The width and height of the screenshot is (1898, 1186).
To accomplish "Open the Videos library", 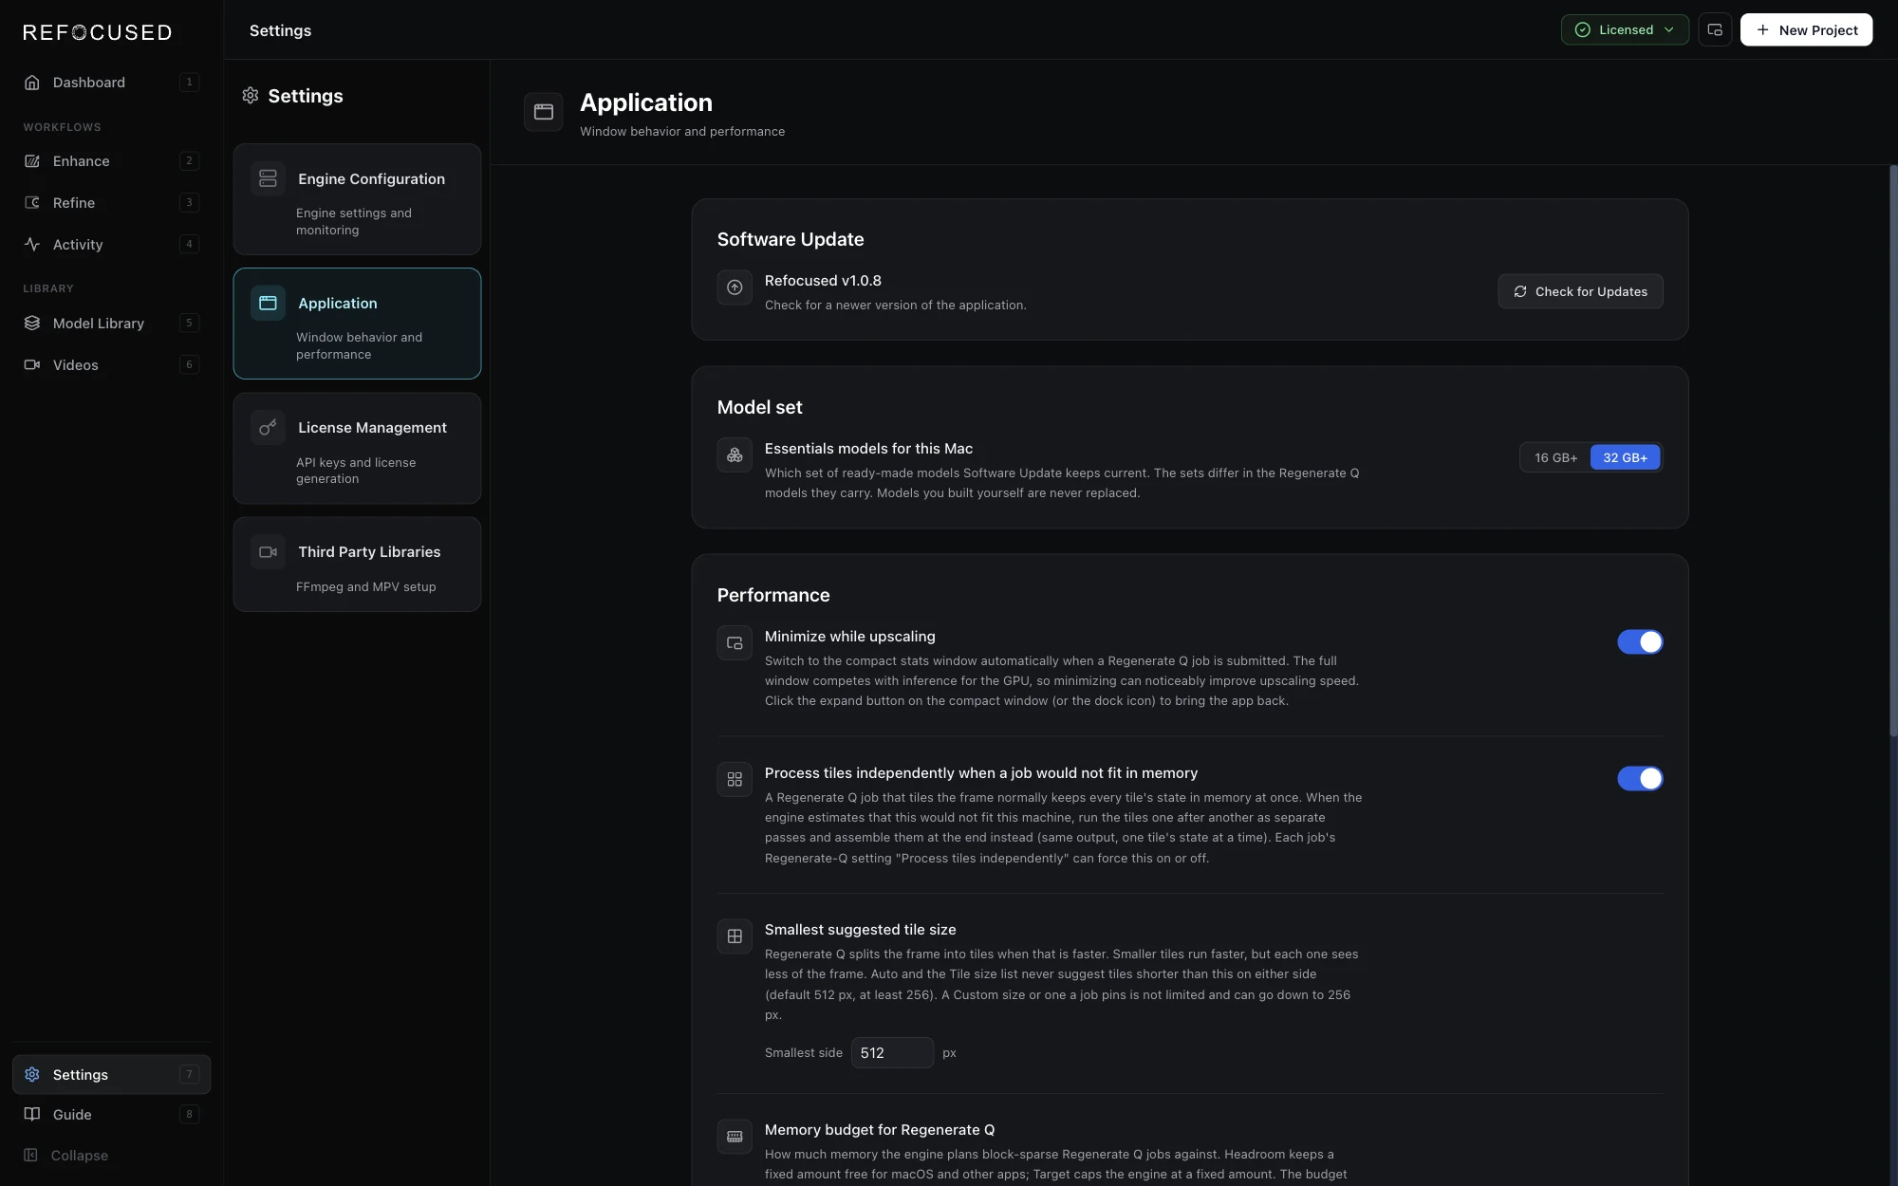I will click(111, 365).
